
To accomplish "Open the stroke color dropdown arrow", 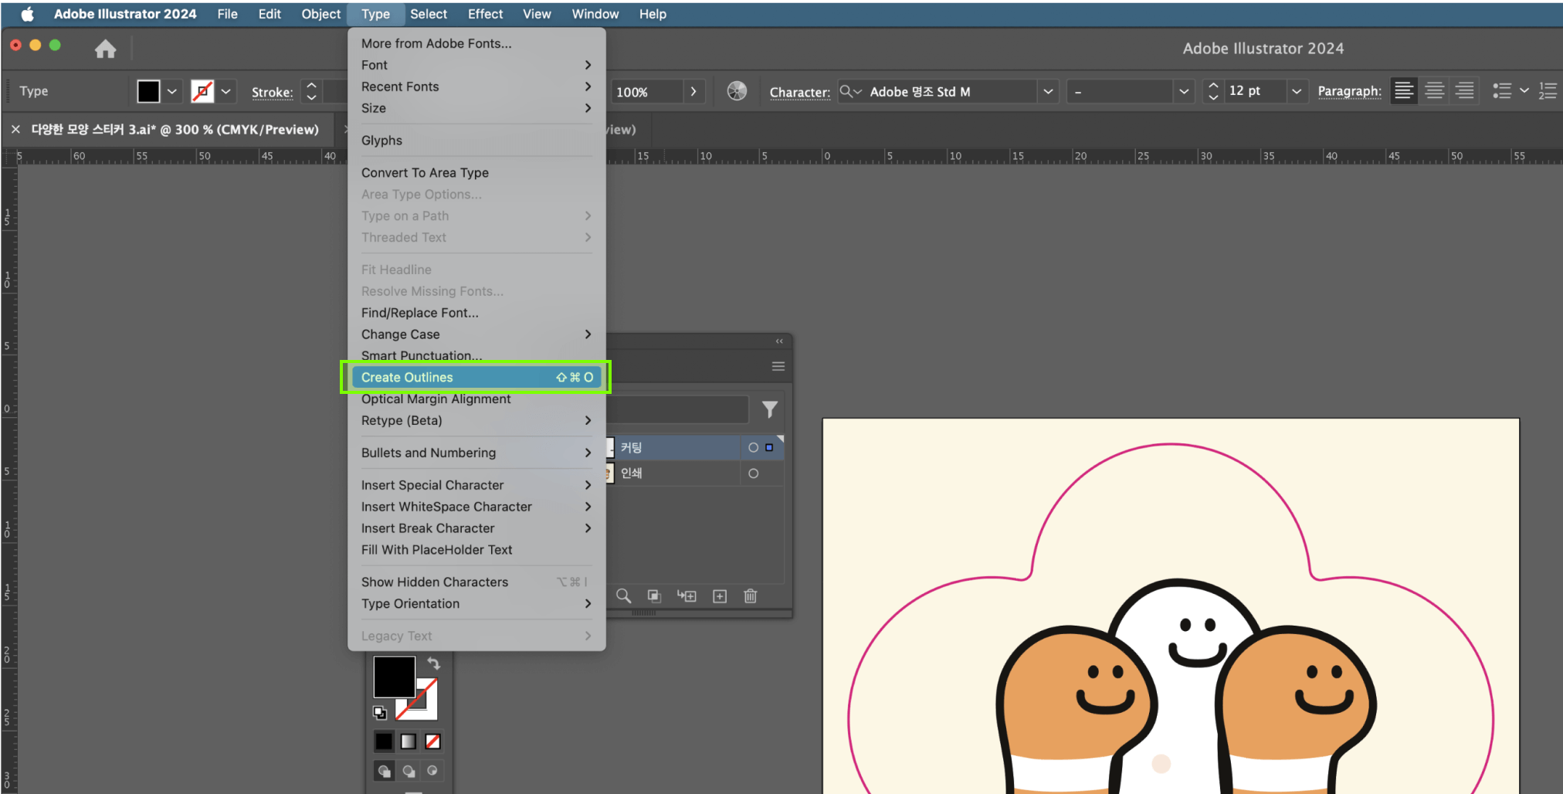I will [x=225, y=91].
